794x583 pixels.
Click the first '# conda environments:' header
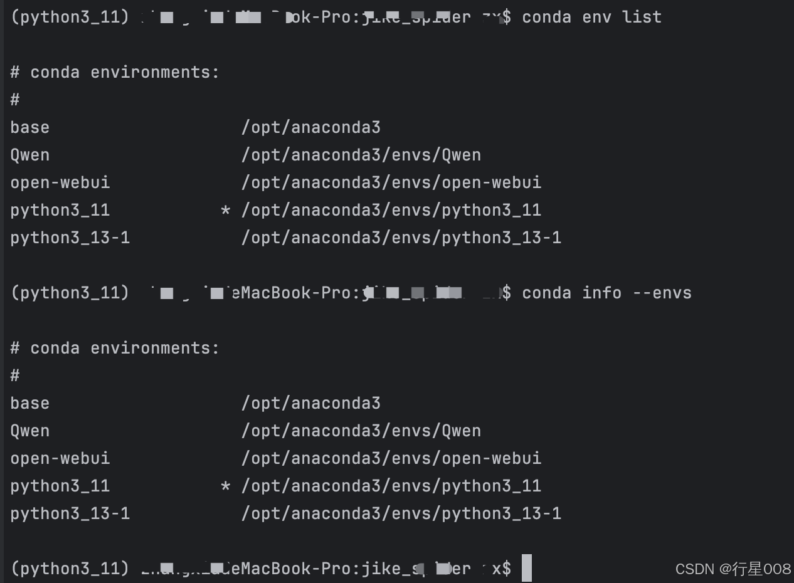pyautogui.click(x=115, y=73)
